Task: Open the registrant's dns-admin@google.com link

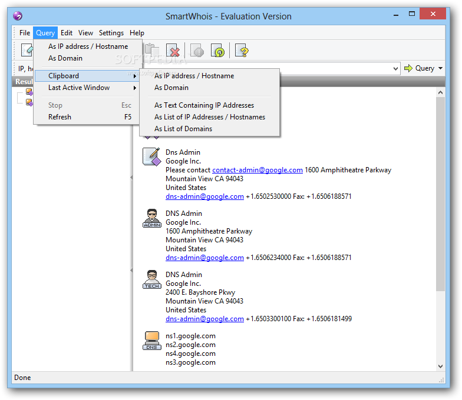Action: 205,196
